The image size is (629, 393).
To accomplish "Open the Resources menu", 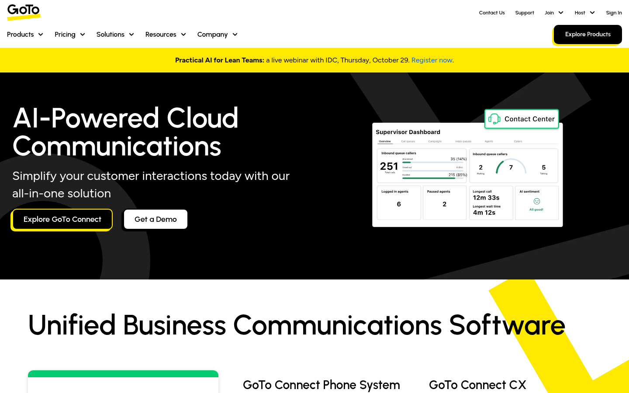I will pyautogui.click(x=166, y=34).
